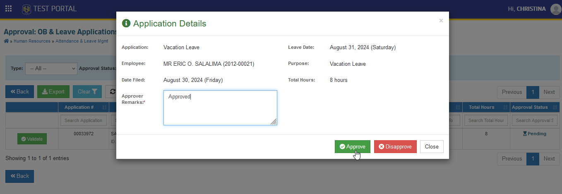Approve the vacation leave application
The image size is (562, 194).
coord(353,146)
